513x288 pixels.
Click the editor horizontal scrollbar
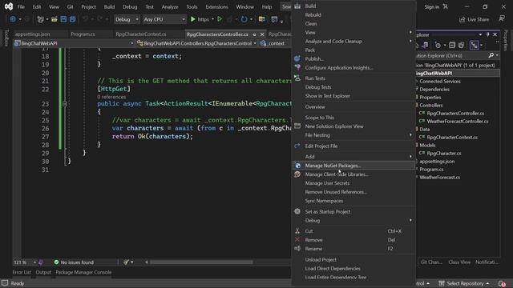point(201,262)
